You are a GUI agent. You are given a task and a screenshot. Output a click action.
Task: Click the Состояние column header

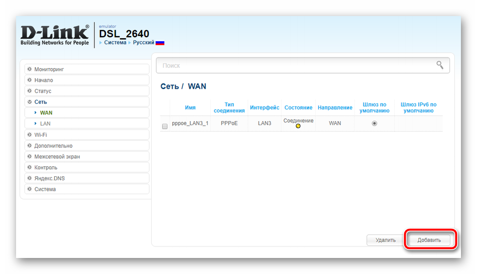(298, 107)
